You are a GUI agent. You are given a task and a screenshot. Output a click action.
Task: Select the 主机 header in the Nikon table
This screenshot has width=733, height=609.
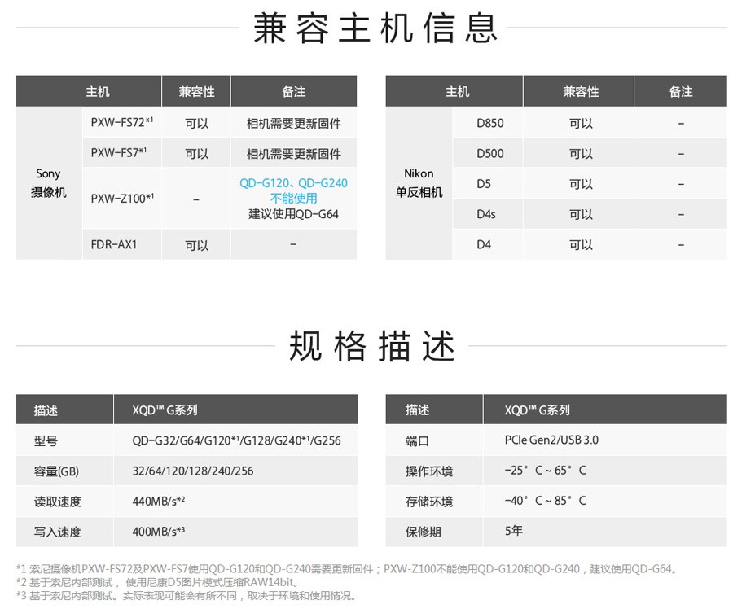tap(457, 92)
